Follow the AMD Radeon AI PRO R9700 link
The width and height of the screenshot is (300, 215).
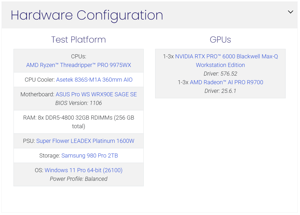click(226, 82)
